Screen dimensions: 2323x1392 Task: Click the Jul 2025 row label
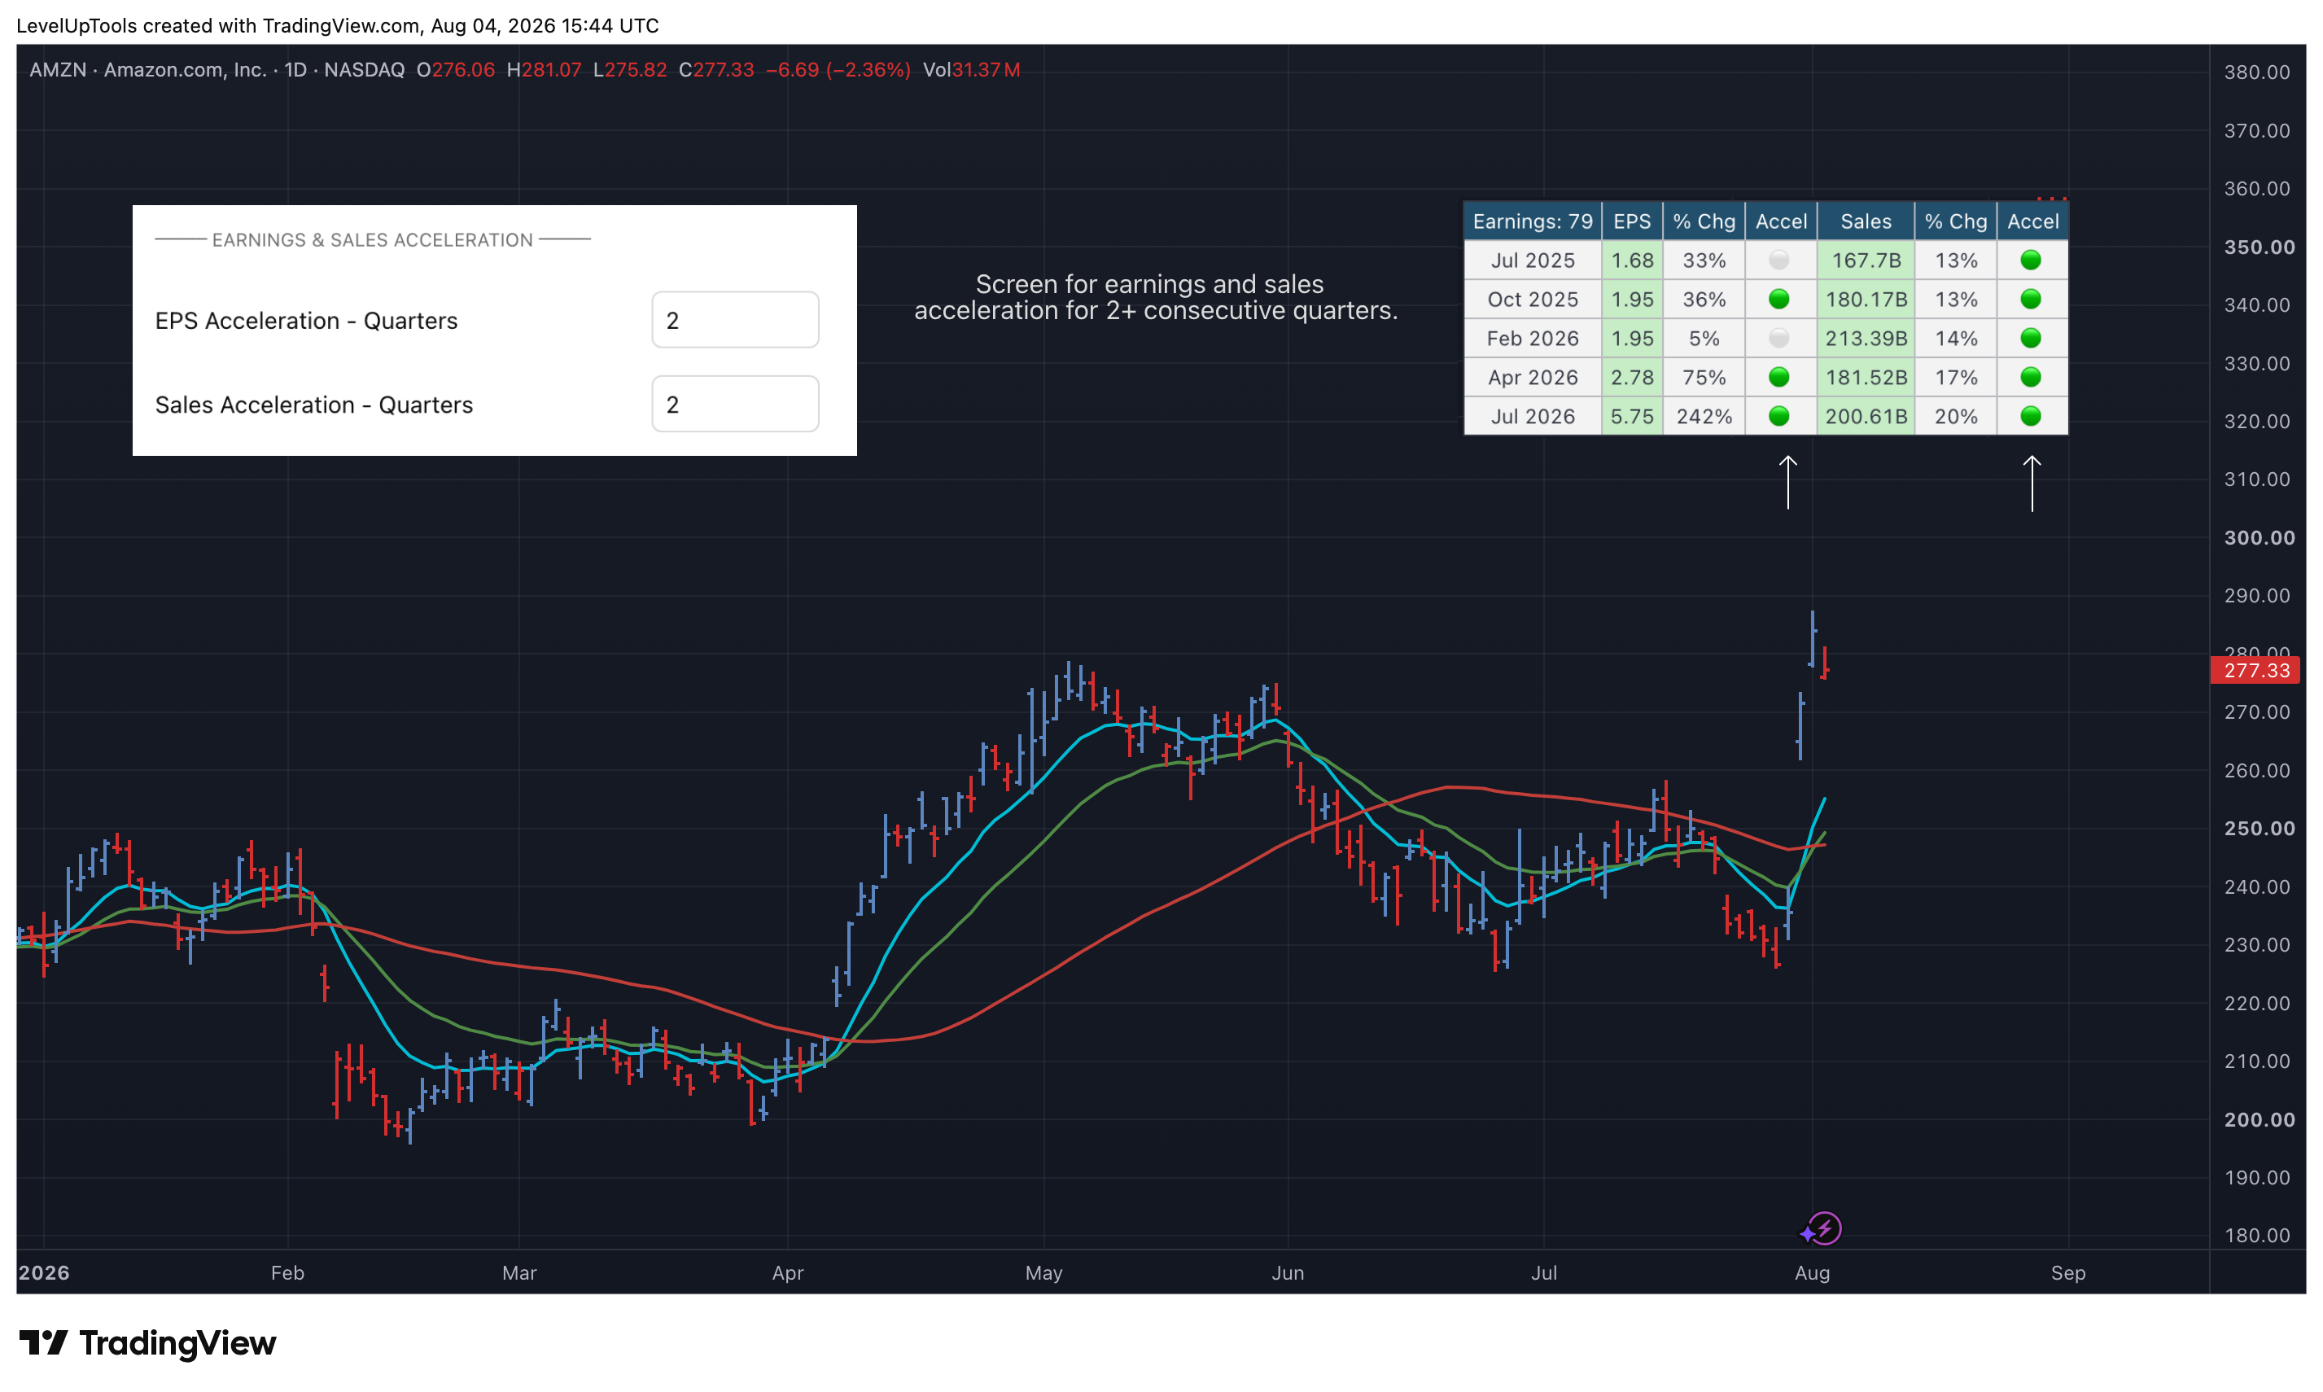(x=1533, y=260)
